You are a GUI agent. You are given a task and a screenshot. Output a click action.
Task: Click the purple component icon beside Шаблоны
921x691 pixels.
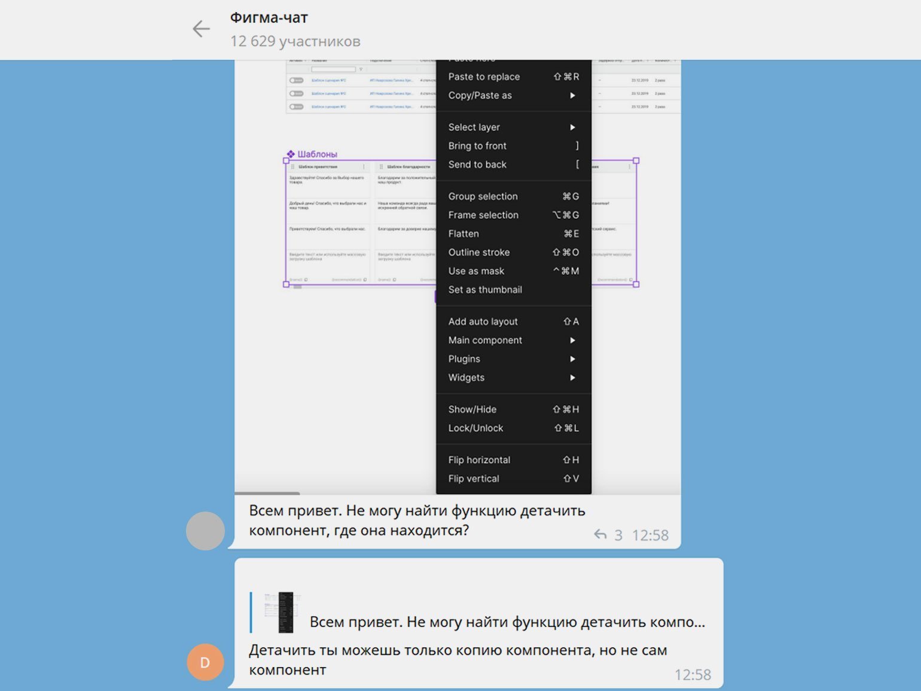click(x=291, y=154)
